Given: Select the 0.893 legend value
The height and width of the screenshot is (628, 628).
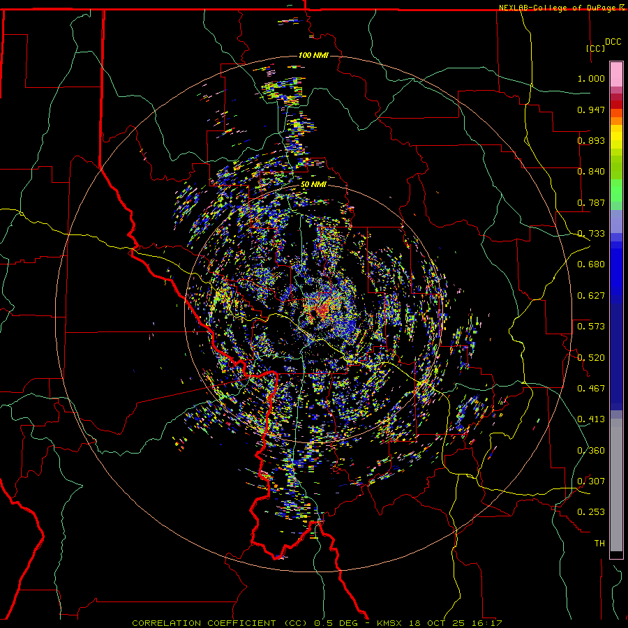Looking at the screenshot, I should point(591,140).
